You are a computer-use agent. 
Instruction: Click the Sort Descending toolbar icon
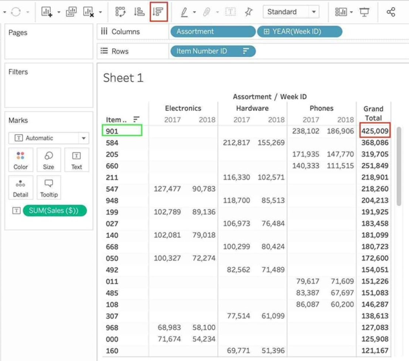click(x=159, y=12)
